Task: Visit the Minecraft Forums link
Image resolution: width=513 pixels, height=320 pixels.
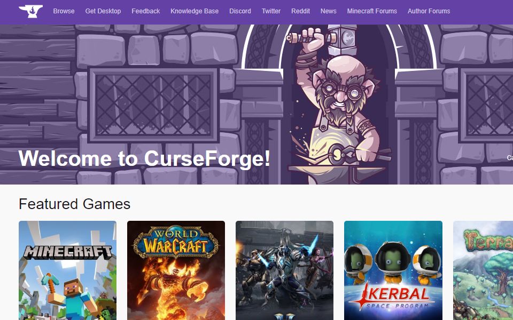Action: pos(372,11)
